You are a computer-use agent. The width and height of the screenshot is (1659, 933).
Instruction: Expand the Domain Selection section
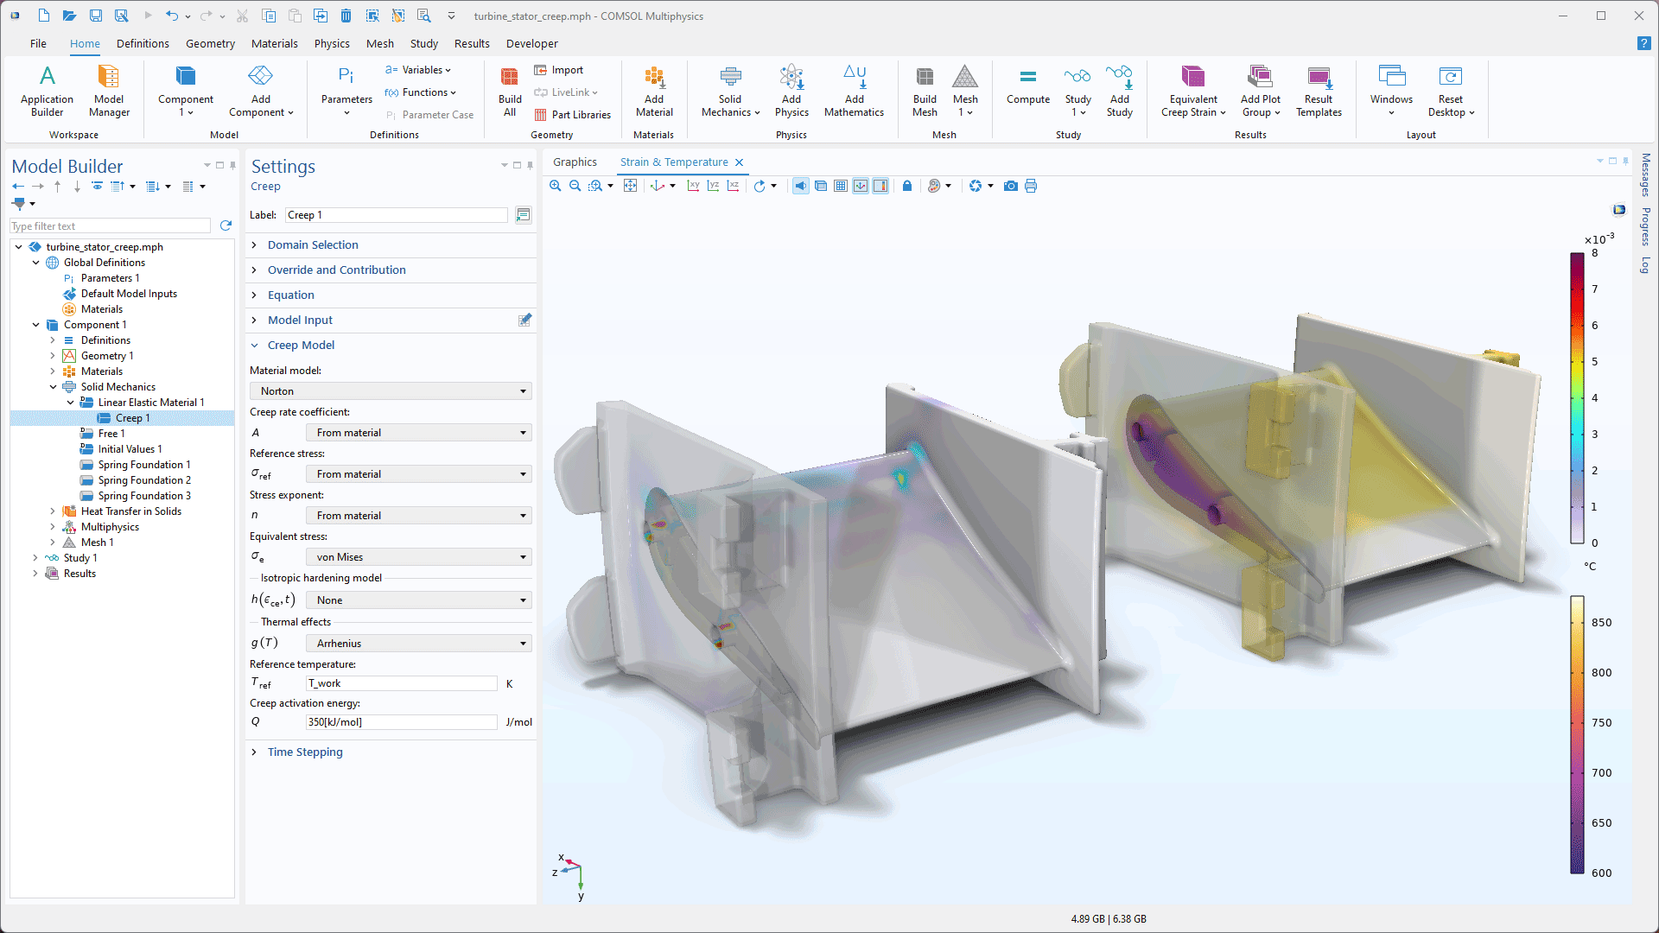pos(313,245)
